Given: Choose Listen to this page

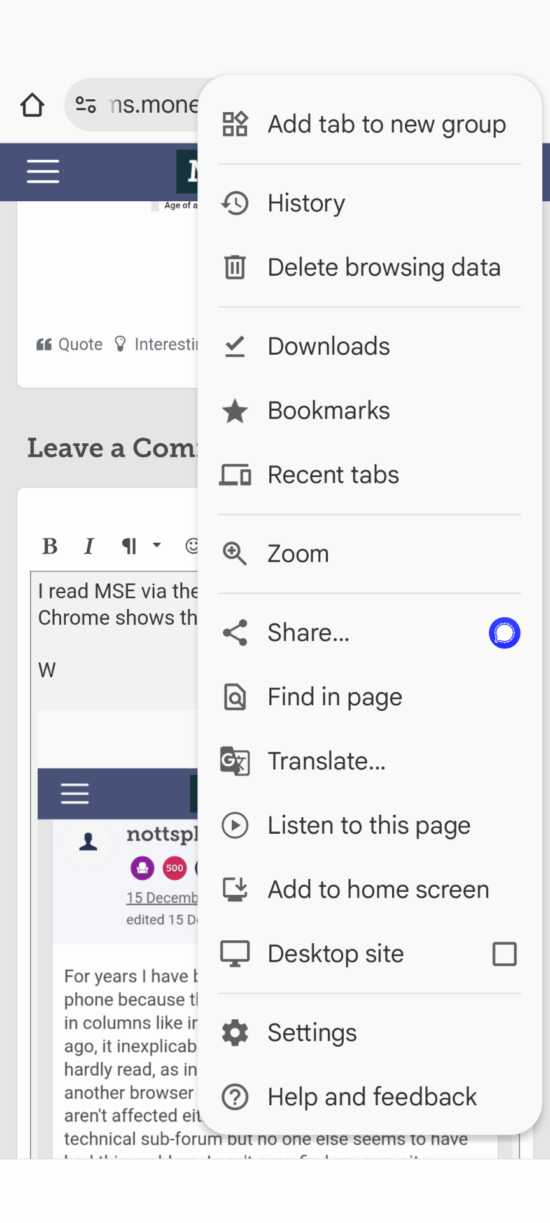Looking at the screenshot, I should tap(369, 826).
